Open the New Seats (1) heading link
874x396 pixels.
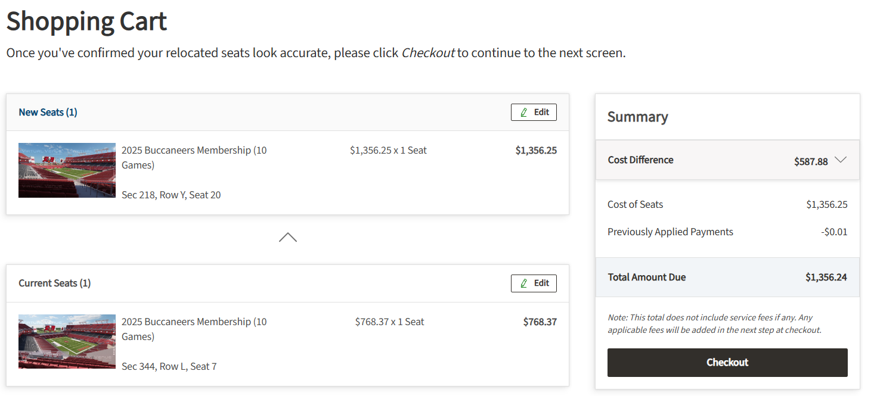pos(48,113)
